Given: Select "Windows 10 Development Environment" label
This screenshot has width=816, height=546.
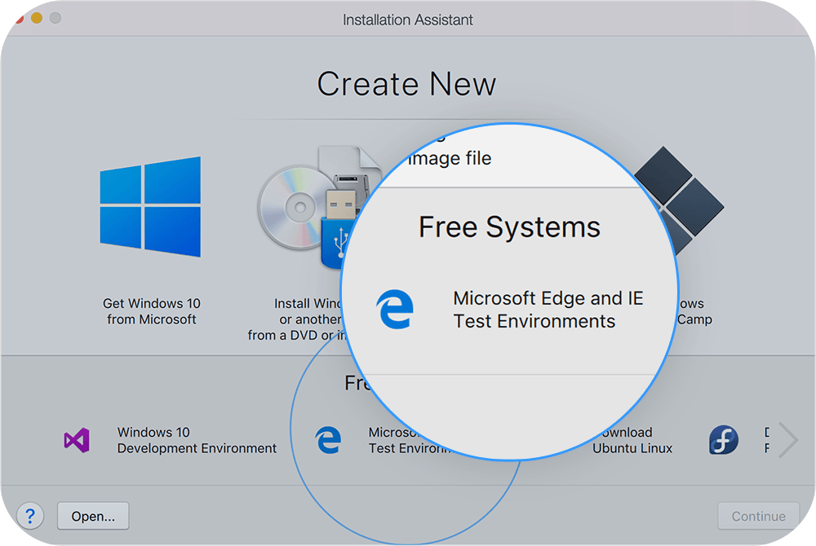Looking at the screenshot, I should pyautogui.click(x=197, y=440).
